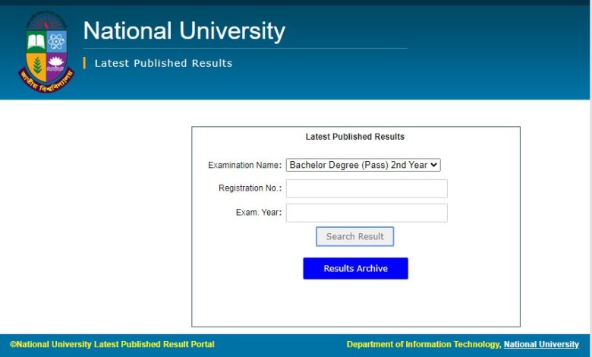The width and height of the screenshot is (592, 357).
Task: Click the yellow bar beside the header subtitle
Action: point(84,63)
